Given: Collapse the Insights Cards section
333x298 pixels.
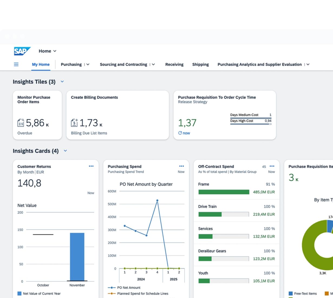Looking at the screenshot, I should (x=65, y=151).
